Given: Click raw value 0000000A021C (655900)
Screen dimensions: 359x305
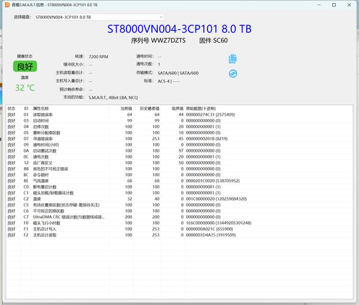Looking at the screenshot, I should 209,229.
